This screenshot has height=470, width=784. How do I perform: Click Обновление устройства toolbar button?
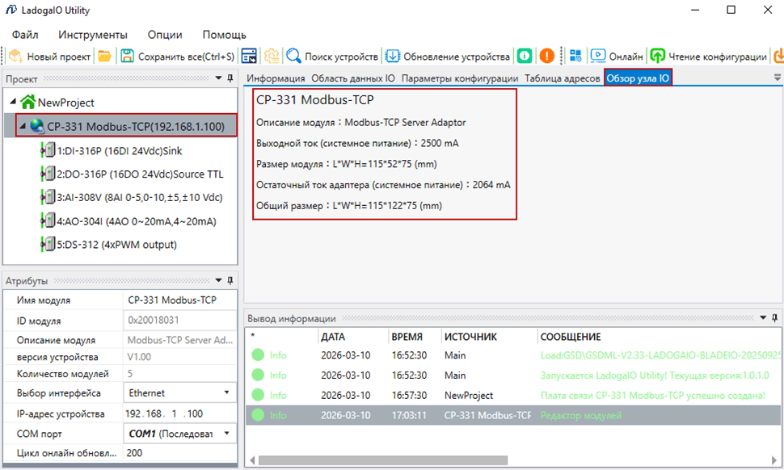[448, 56]
